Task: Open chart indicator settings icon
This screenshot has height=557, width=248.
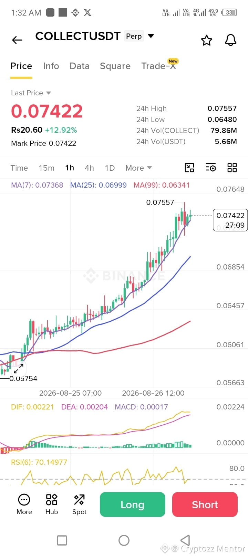Action: click(211, 168)
